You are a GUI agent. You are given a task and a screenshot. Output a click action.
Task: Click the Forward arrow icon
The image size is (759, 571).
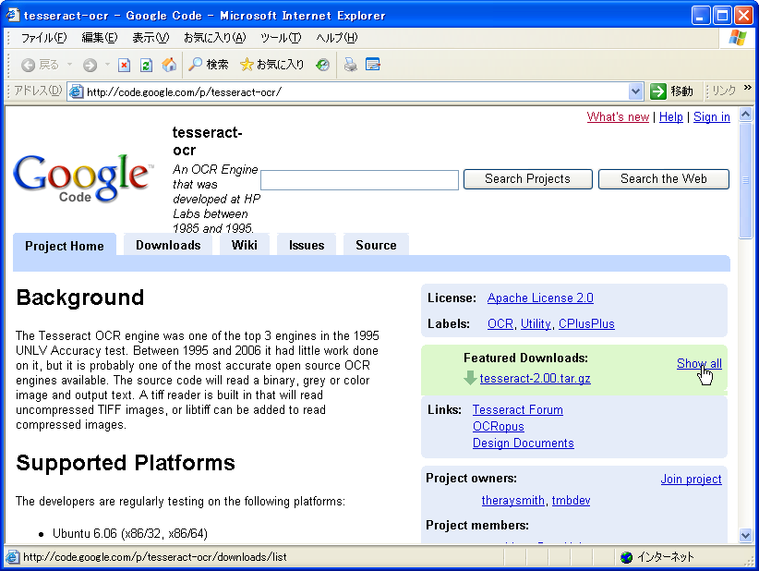(90, 65)
